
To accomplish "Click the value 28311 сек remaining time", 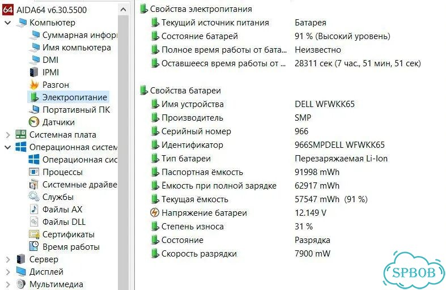I will tap(358, 63).
